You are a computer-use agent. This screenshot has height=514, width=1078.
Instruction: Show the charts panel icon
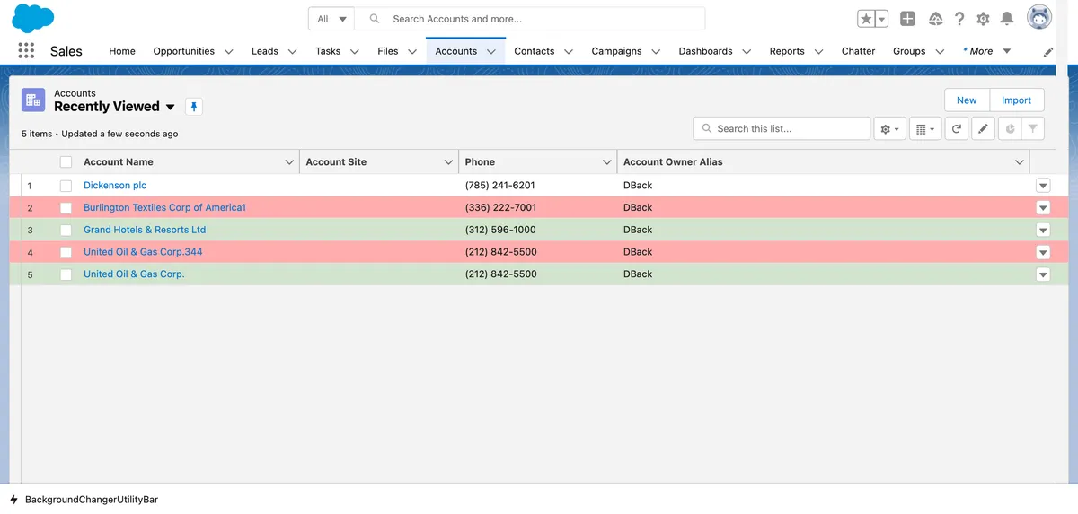1011,129
